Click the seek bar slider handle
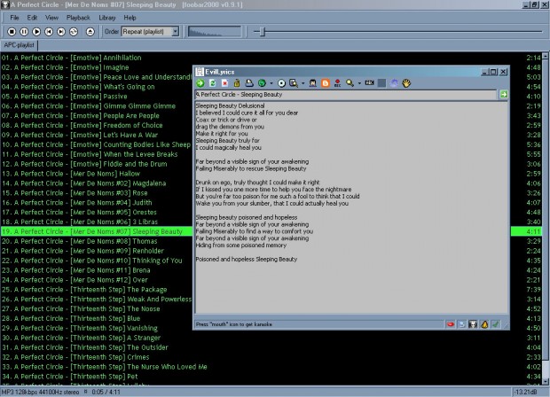 pyautogui.click(x=262, y=32)
